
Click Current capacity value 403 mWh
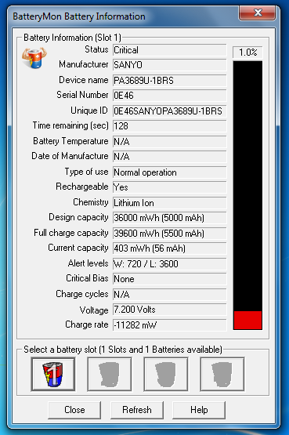(x=170, y=248)
